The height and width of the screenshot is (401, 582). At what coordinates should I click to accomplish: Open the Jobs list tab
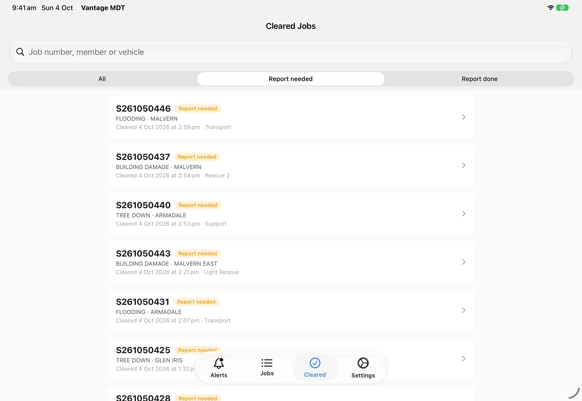[267, 368]
